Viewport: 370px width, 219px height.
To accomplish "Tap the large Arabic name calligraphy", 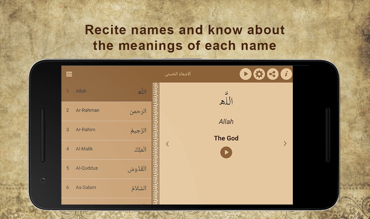I will tap(226, 100).
